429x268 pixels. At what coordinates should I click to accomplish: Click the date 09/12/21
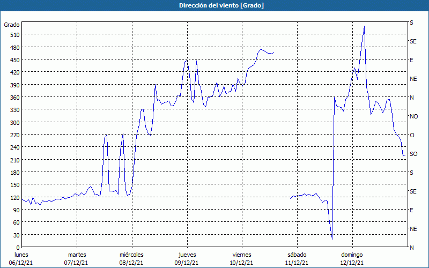coord(187,263)
